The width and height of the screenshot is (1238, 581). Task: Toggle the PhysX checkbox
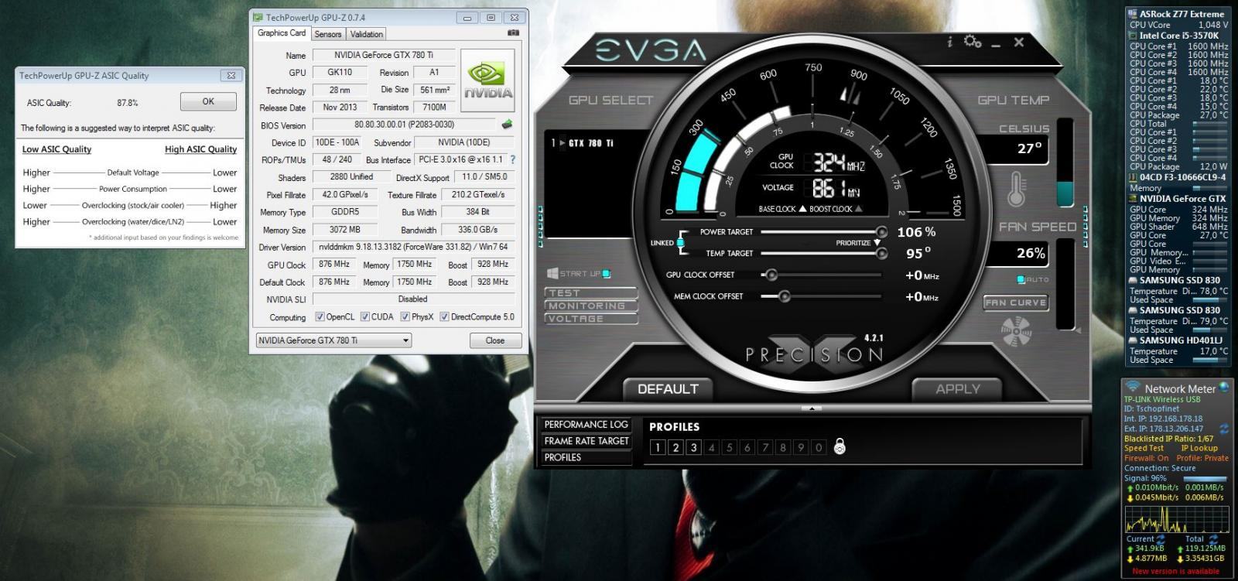405,317
